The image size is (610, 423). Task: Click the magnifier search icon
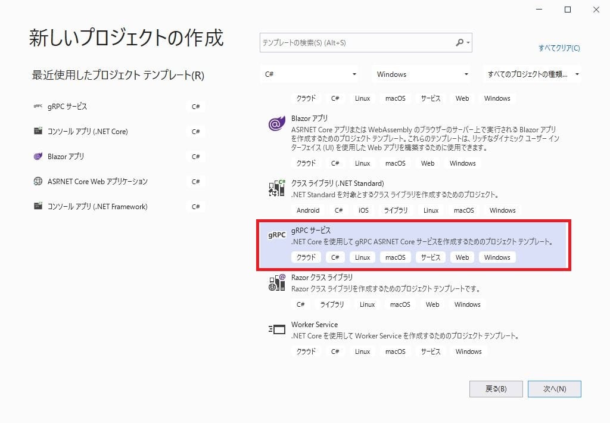pos(459,42)
